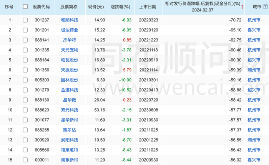The height and width of the screenshot is (165, 269).
Task: Open the 和顺科技 stock link
Action: [x=70, y=20]
